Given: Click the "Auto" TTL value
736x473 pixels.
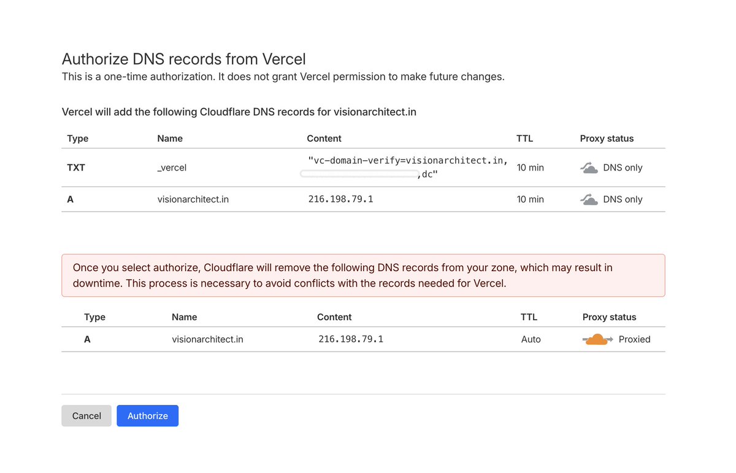Looking at the screenshot, I should pyautogui.click(x=531, y=339).
